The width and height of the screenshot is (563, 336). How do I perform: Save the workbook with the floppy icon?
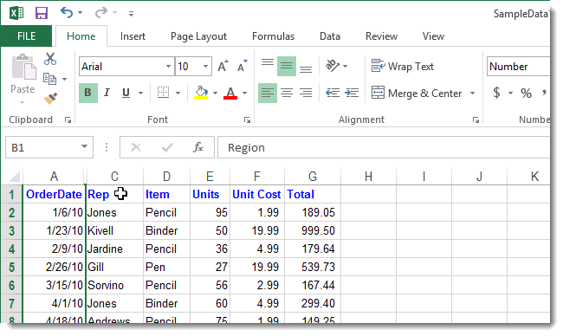click(x=42, y=13)
